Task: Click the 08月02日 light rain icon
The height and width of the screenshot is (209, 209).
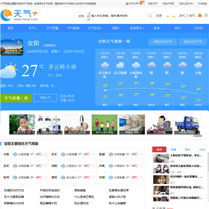Action: click(198, 66)
